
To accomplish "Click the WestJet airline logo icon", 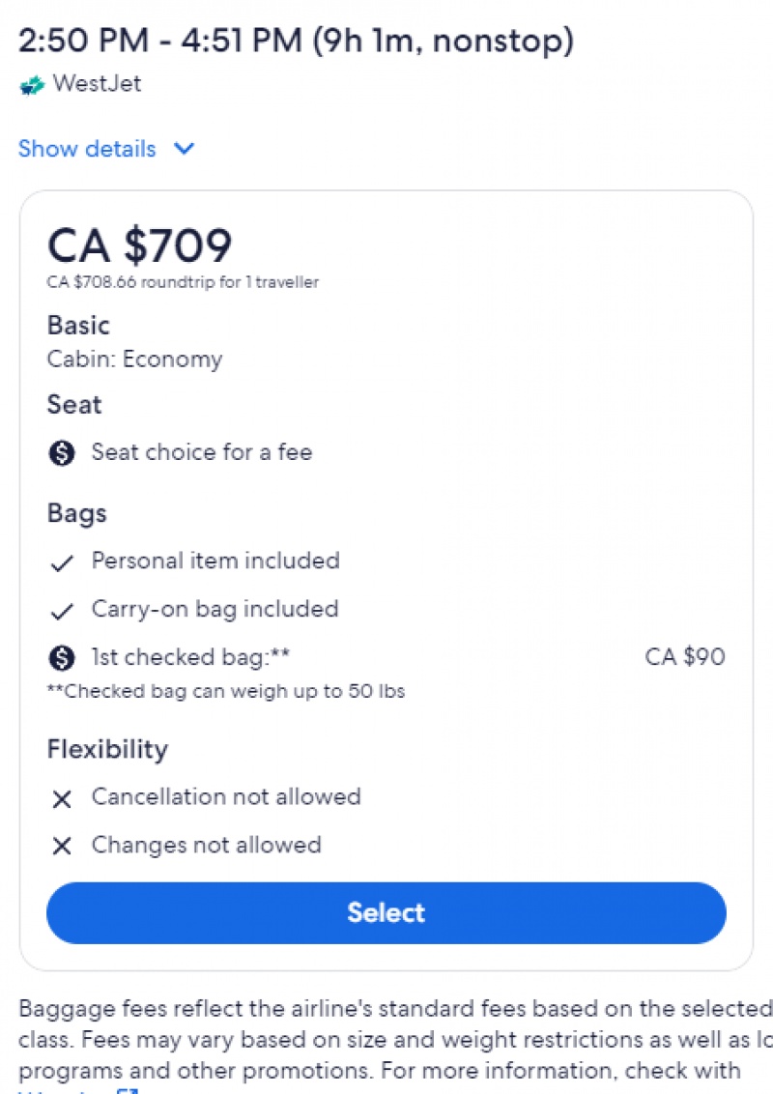I will (31, 85).
